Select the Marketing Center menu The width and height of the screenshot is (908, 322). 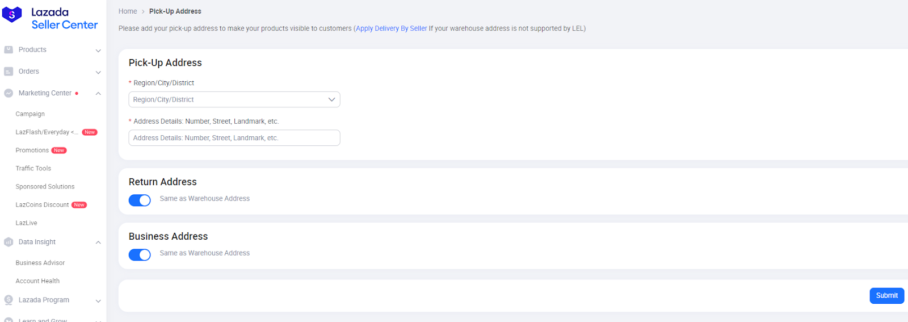click(45, 93)
